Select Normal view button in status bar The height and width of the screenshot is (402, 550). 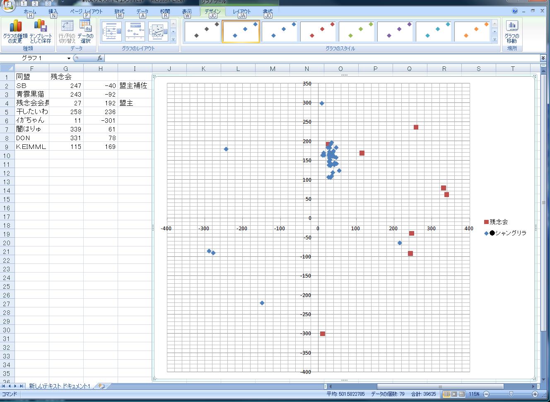[x=446, y=394]
